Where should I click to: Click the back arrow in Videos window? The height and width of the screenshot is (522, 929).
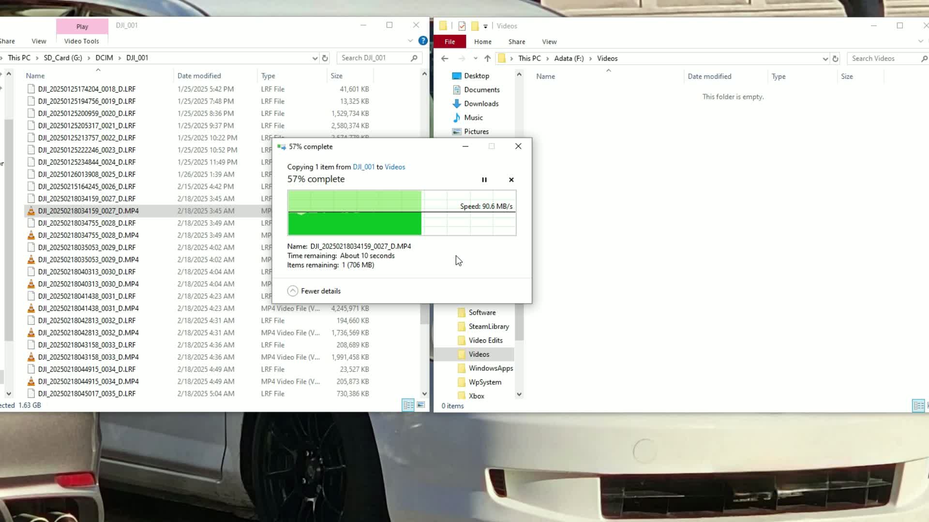click(445, 58)
